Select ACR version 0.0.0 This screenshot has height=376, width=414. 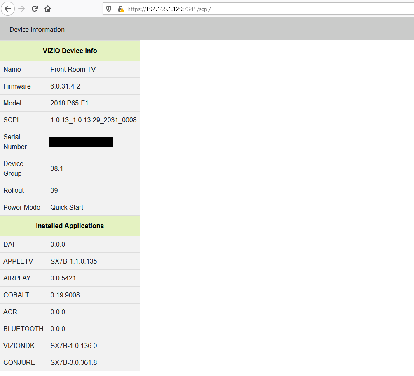[x=58, y=312]
